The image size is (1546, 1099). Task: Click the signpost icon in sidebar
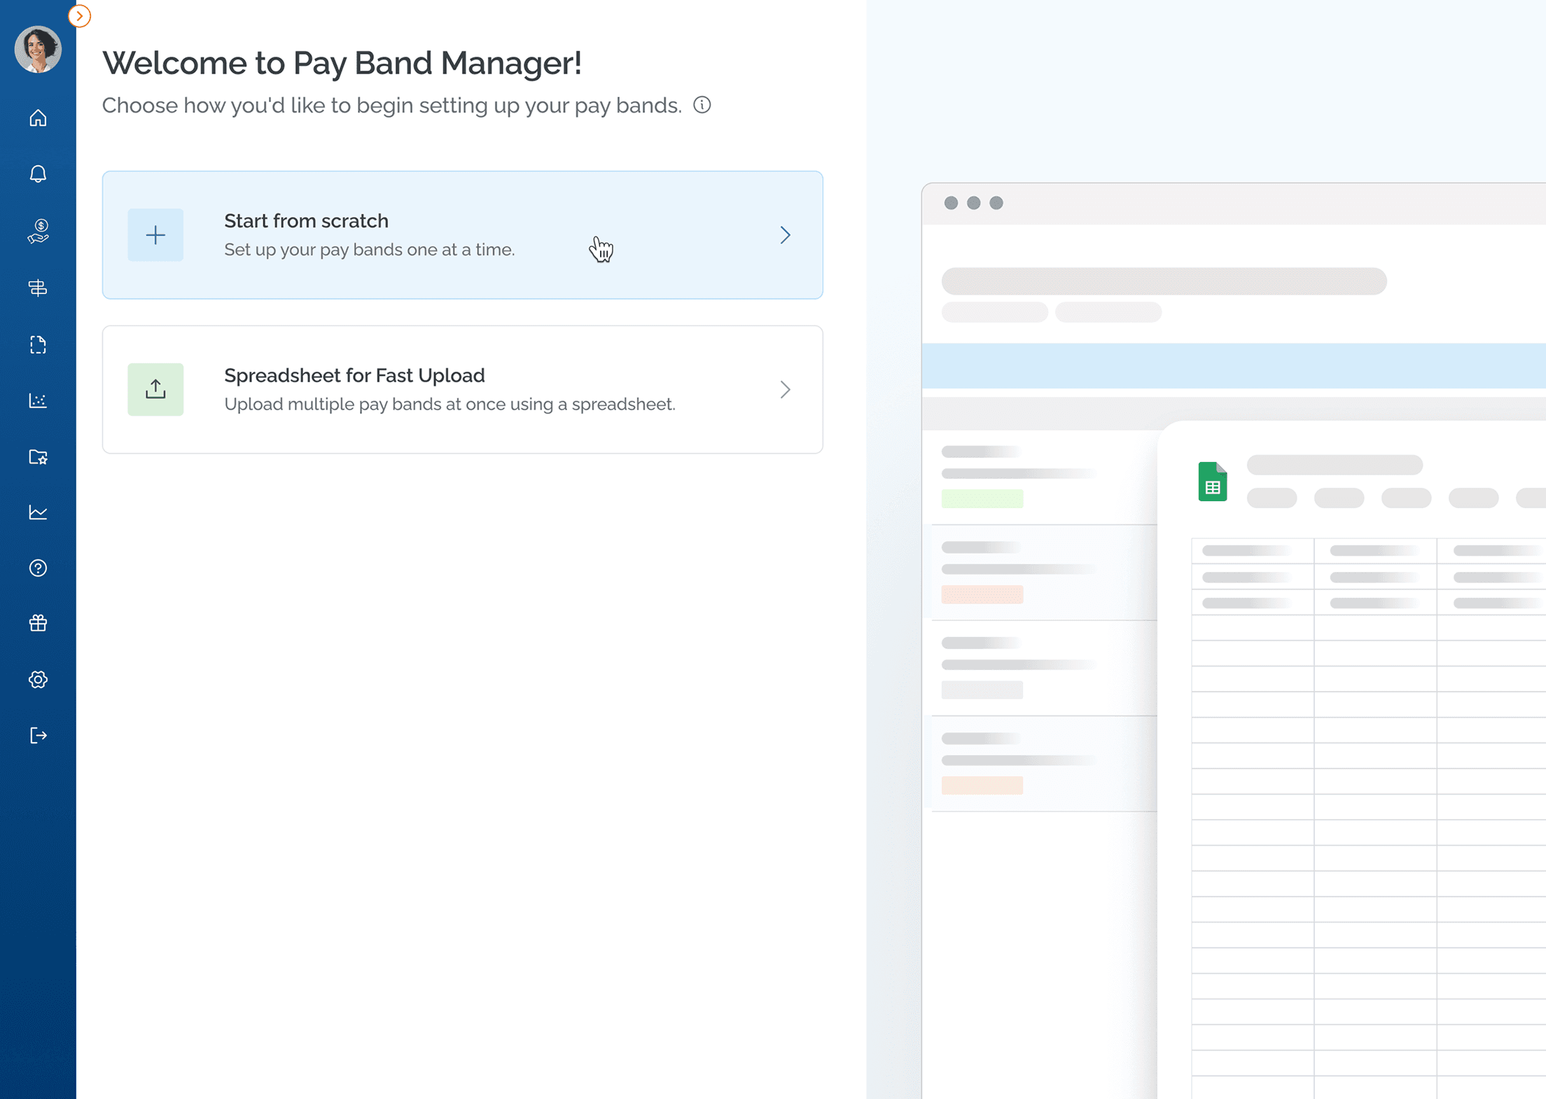tap(38, 288)
